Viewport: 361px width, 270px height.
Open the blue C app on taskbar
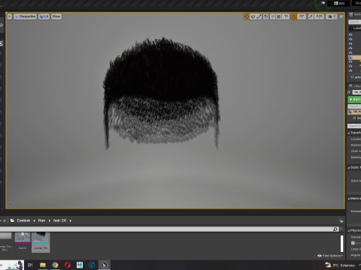(x=92, y=265)
